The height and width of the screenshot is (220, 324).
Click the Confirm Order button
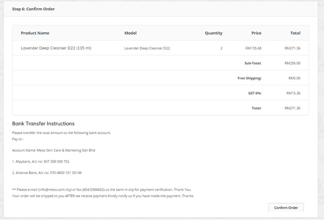pos(286,208)
